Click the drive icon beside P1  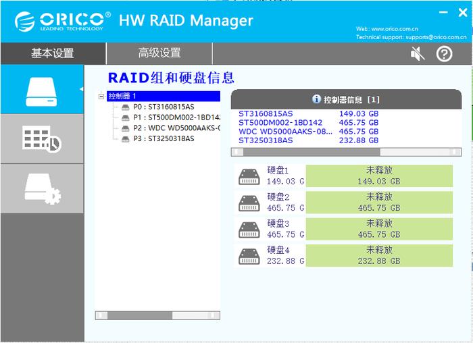coord(125,118)
